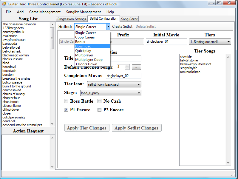Select '1320megadeth' in Song List
238x179 pixels.
(13, 28)
